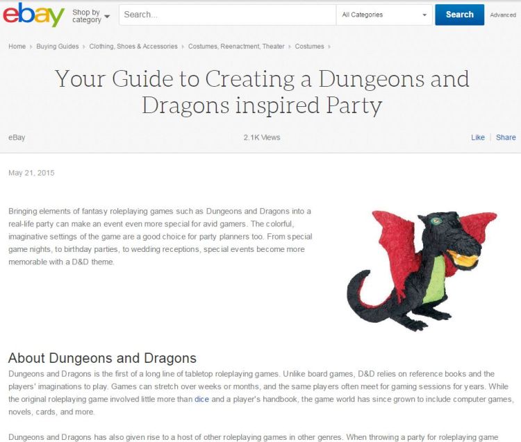Follow the dice hyperlink in the article
Viewport: 521px width, 442px height.
[201, 399]
